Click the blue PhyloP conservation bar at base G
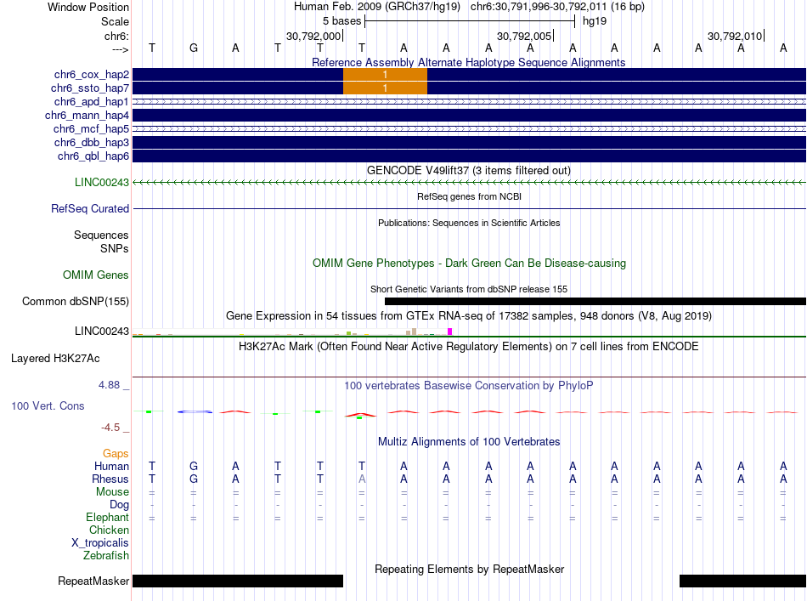Image resolution: width=807 pixels, height=601 pixels. 195,411
